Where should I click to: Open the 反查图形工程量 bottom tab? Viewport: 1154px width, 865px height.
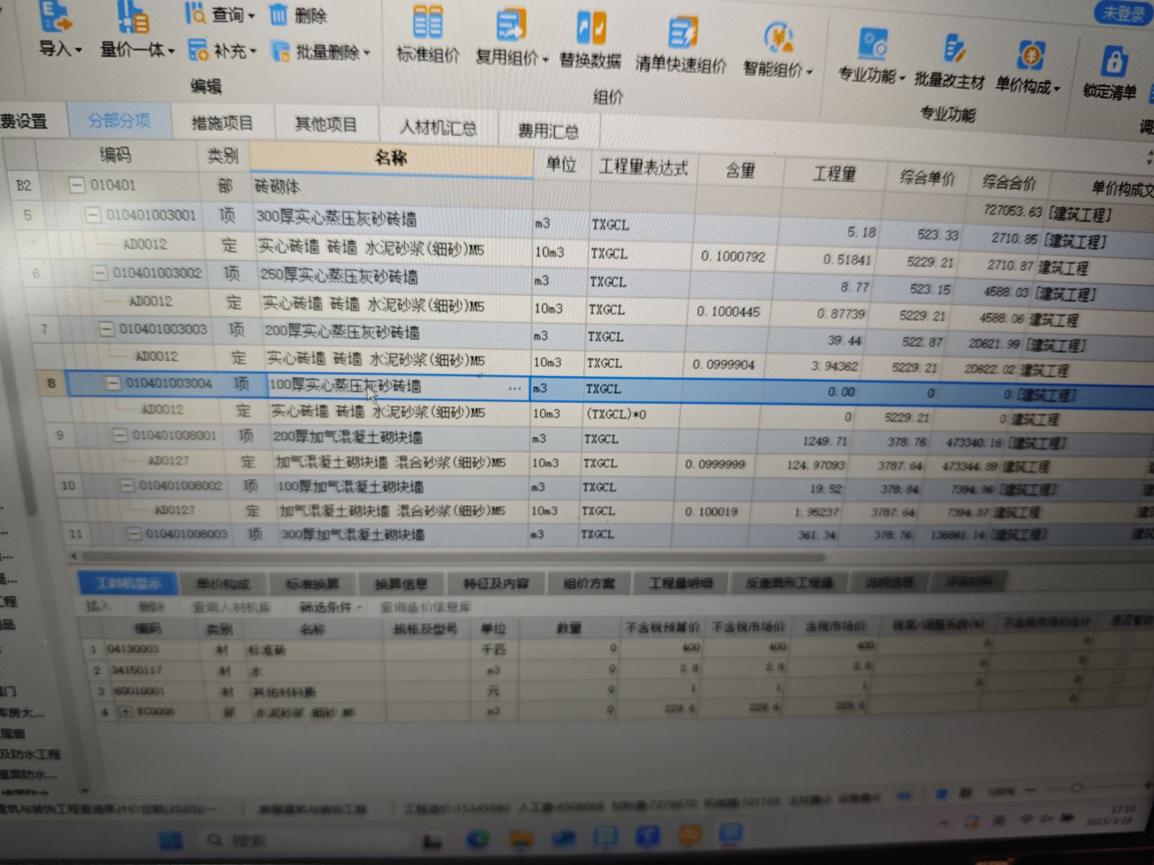pos(789,582)
